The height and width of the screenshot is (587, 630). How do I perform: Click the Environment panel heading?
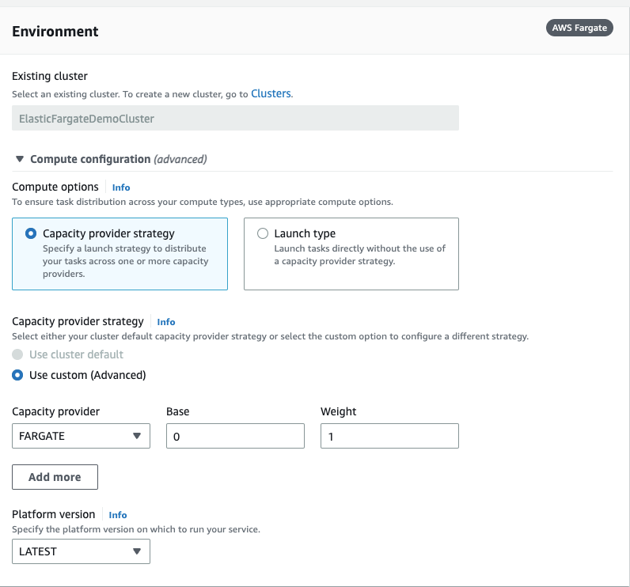(x=55, y=32)
